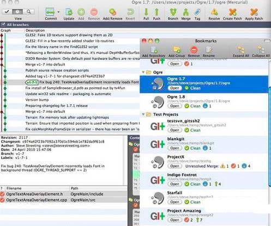
Task: Click the Add toolbar icon
Action: (81, 12)
